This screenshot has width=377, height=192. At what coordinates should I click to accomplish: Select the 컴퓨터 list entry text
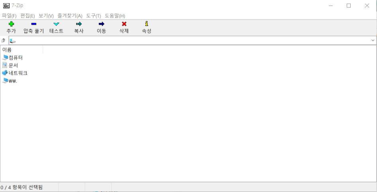click(x=16, y=58)
